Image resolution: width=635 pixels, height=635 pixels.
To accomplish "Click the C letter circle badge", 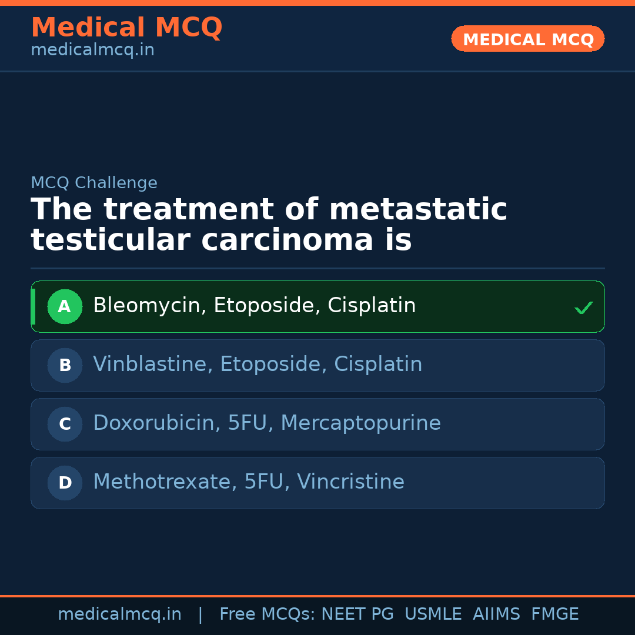I will pos(65,424).
